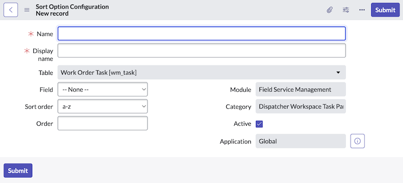The height and width of the screenshot is (183, 403).
Task: Click the Application label
Action: (235, 141)
